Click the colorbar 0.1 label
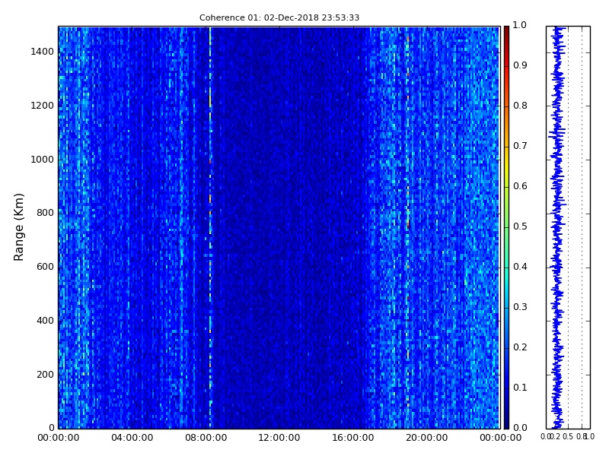 click(x=520, y=388)
